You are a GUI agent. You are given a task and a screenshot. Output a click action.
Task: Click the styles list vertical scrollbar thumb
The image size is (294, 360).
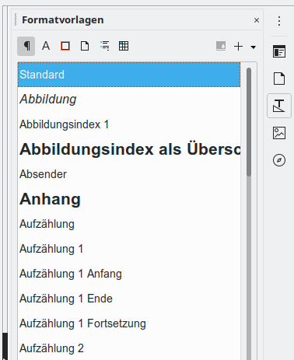tap(249, 122)
